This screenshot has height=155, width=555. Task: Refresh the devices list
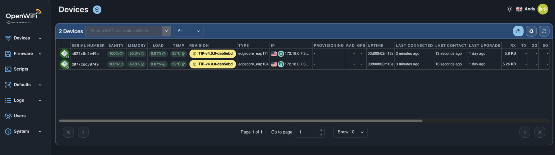pos(544,31)
